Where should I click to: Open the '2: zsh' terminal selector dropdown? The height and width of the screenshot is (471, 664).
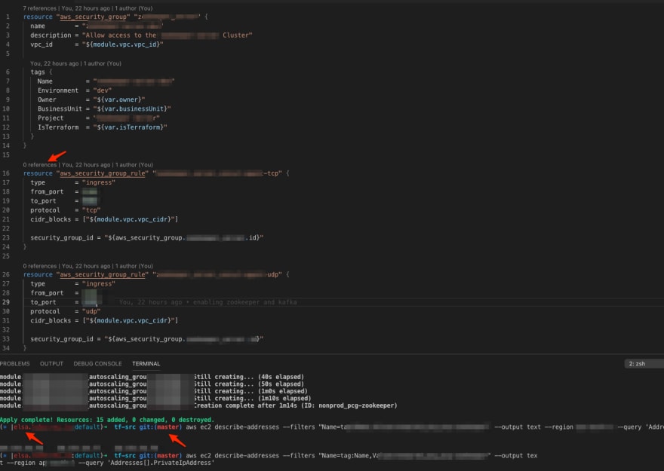pos(644,363)
